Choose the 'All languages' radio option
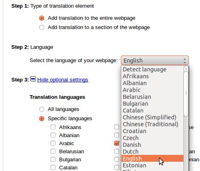 click(42, 109)
